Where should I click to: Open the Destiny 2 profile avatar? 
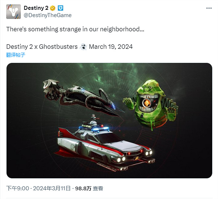[x=13, y=12]
